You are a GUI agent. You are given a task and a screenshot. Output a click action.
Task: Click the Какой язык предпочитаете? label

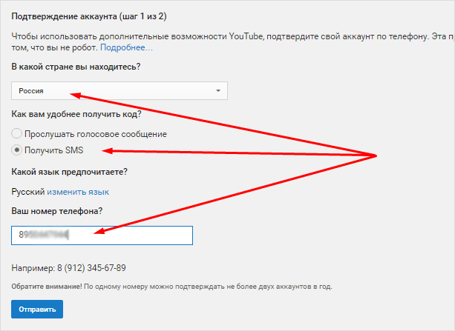click(69, 172)
